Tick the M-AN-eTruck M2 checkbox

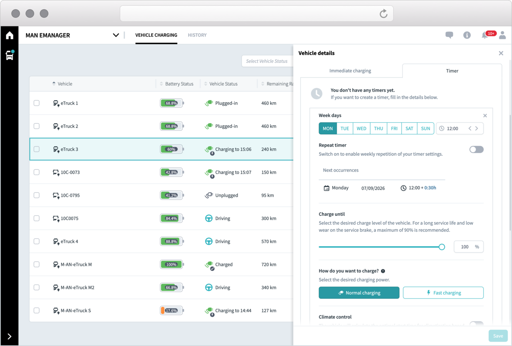37,287
